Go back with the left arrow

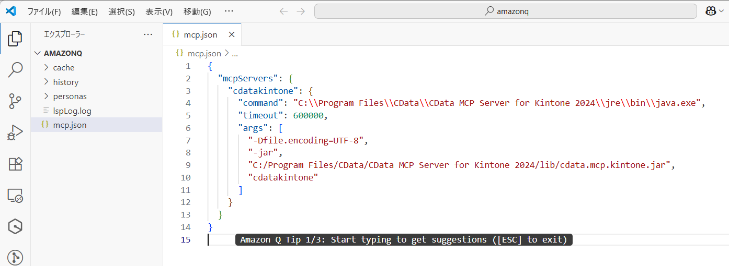tap(283, 11)
